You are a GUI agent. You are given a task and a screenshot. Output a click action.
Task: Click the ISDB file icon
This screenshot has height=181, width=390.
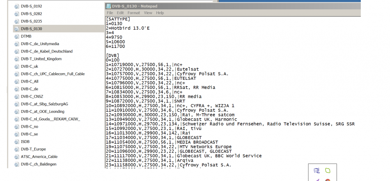click(x=16, y=142)
